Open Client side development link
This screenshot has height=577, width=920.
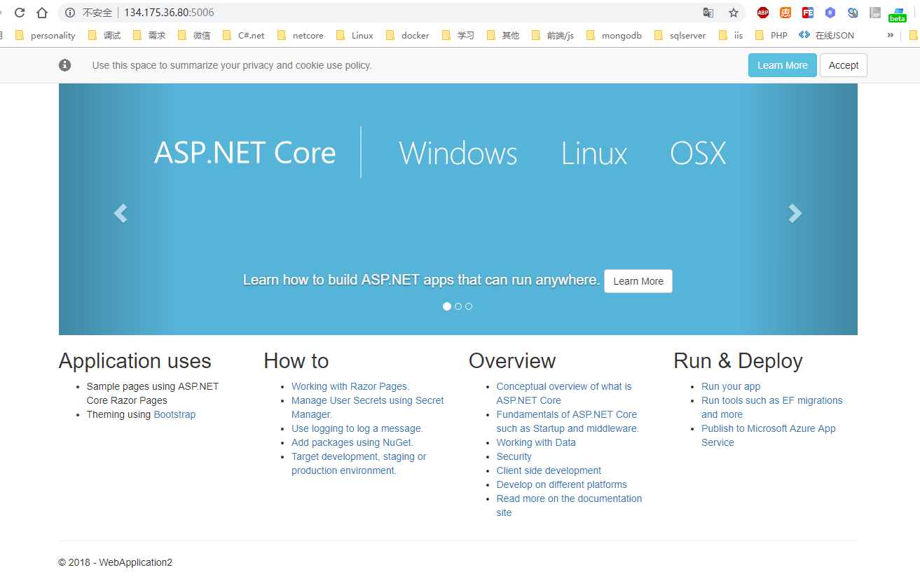(x=549, y=470)
